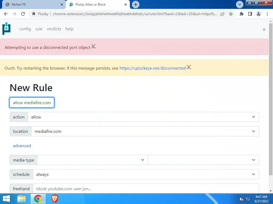Image resolution: width=273 pixels, height=204 pixels.
Task: Click the tab search chevron button
Action: tap(240, 5)
